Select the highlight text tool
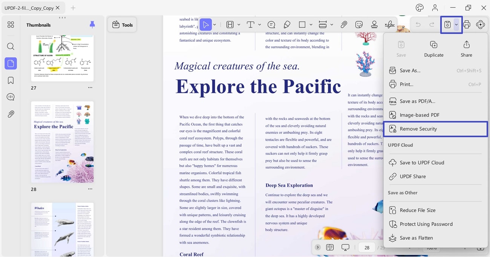The image size is (490, 257). coord(230,24)
